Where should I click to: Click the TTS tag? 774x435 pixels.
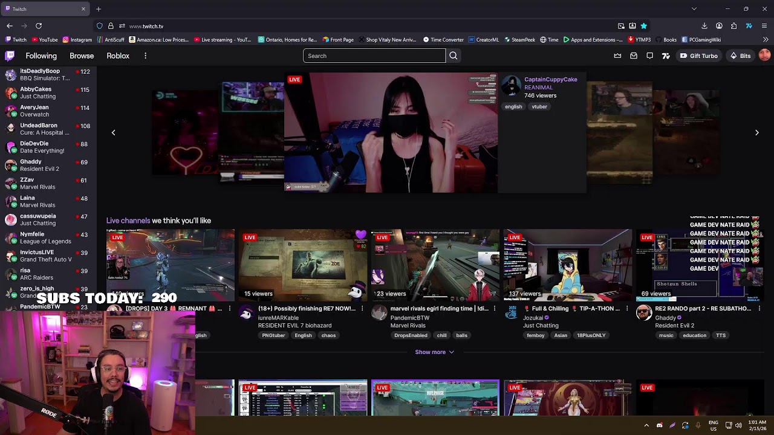(x=721, y=335)
